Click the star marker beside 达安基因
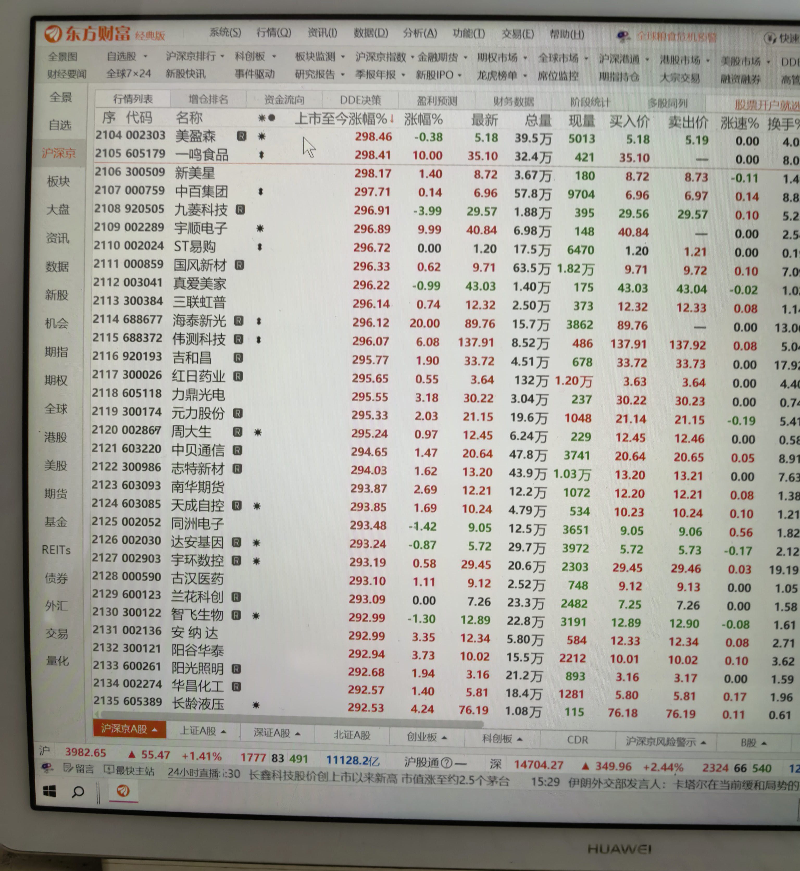Screen dimensions: 800x871 (x=256, y=543)
